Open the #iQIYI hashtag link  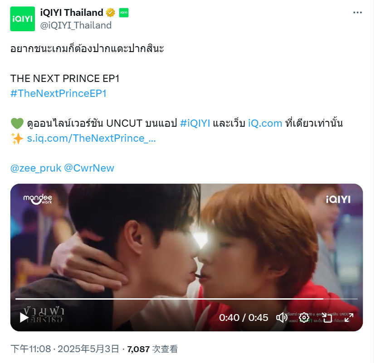[x=195, y=123]
